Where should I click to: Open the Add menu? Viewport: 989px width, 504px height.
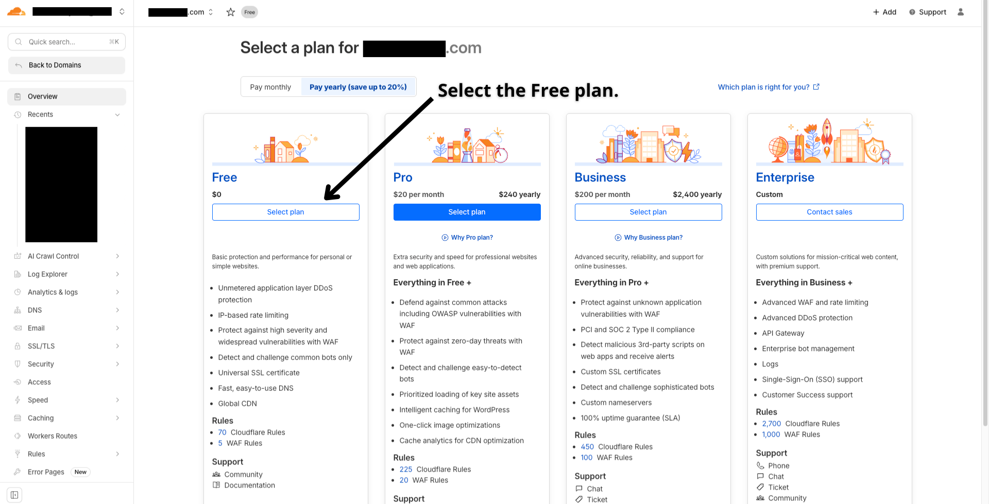tap(884, 12)
